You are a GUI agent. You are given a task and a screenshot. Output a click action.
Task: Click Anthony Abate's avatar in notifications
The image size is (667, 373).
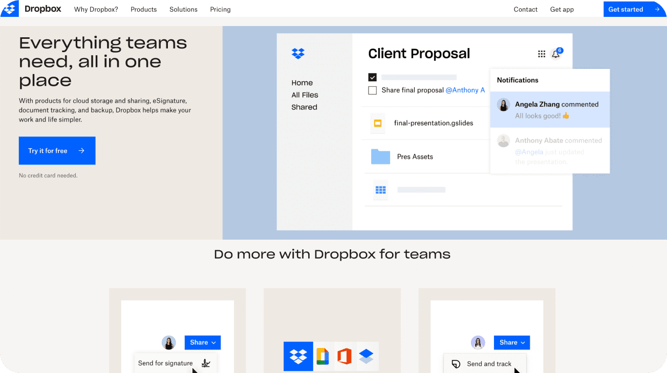click(x=504, y=141)
